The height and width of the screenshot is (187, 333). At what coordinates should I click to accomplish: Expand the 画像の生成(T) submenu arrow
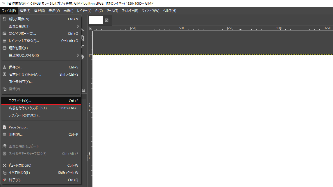click(x=78, y=26)
